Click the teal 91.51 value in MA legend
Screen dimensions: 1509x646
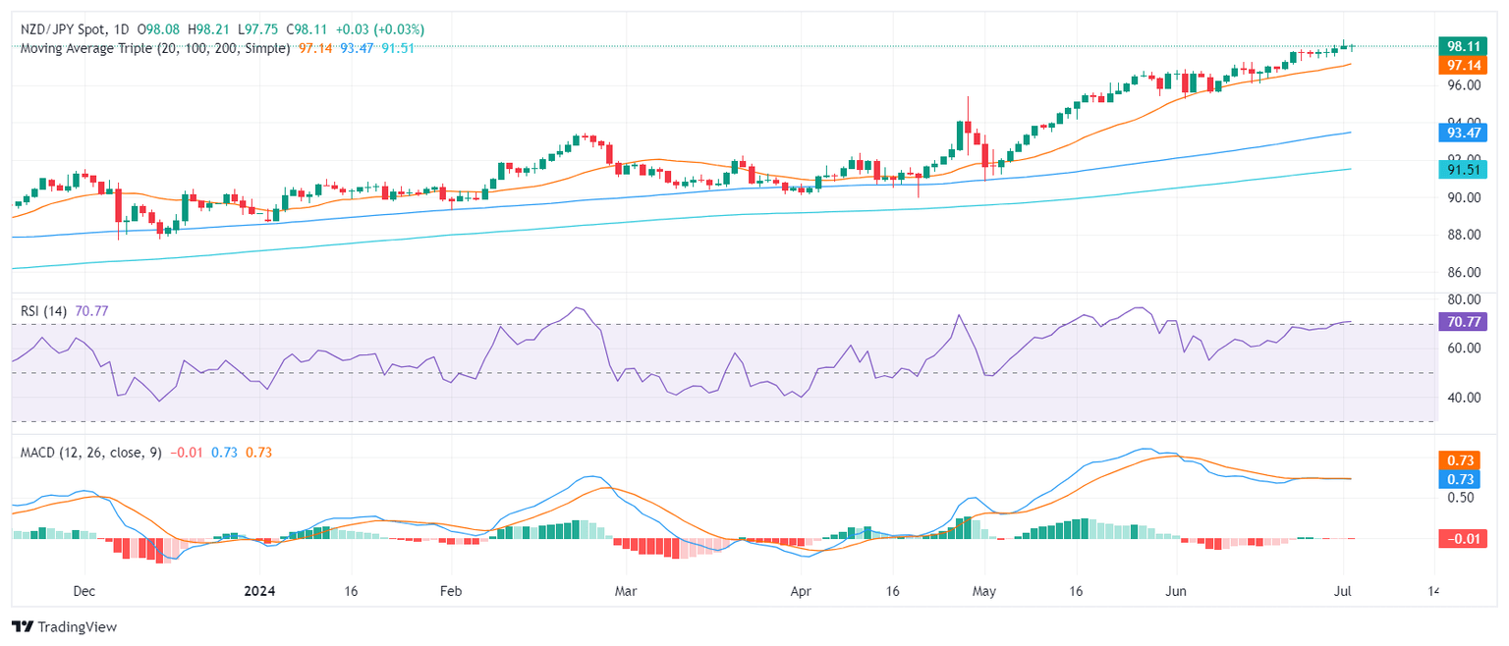point(397,48)
